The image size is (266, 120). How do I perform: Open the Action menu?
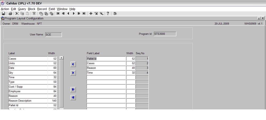coord(5,9)
